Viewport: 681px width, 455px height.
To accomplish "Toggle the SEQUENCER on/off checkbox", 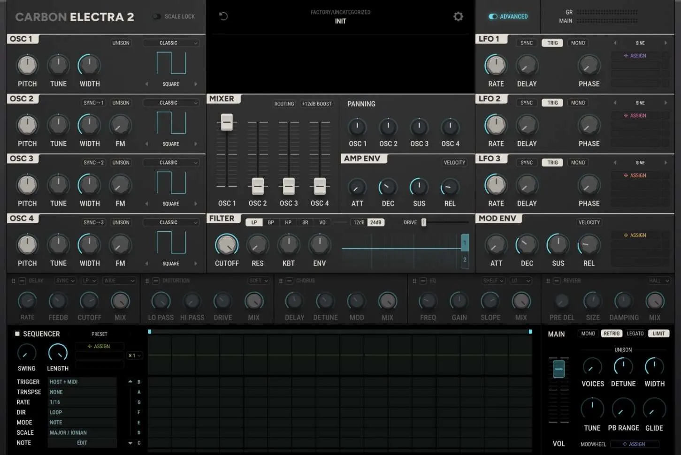I will pos(17,334).
